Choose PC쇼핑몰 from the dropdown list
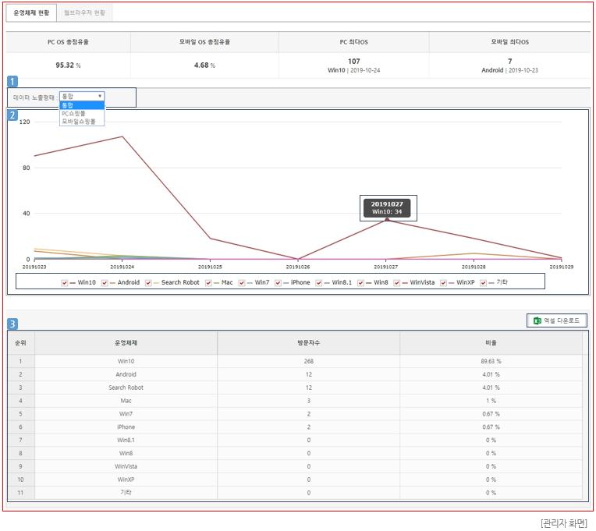 (x=82, y=114)
